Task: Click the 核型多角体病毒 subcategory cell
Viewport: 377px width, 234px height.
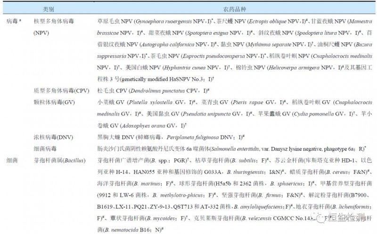Action: click(x=54, y=22)
